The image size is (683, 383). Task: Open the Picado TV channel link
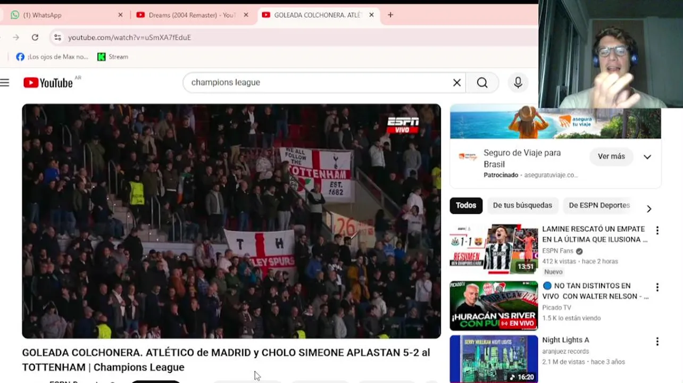click(x=556, y=307)
